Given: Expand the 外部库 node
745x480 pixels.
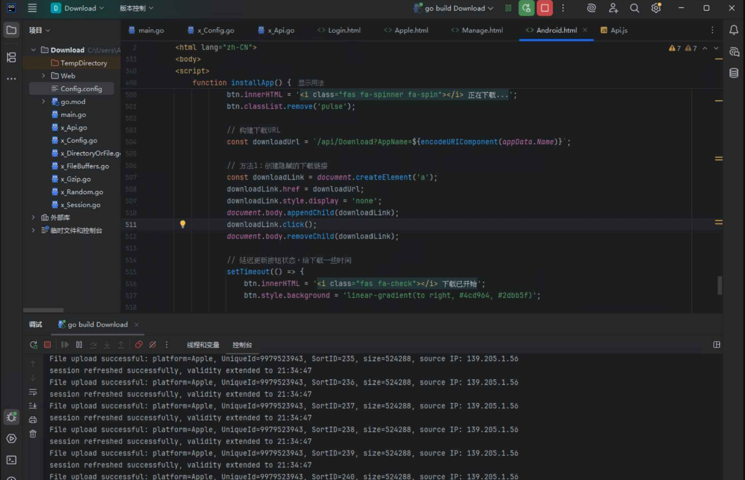Looking at the screenshot, I should 33,217.
